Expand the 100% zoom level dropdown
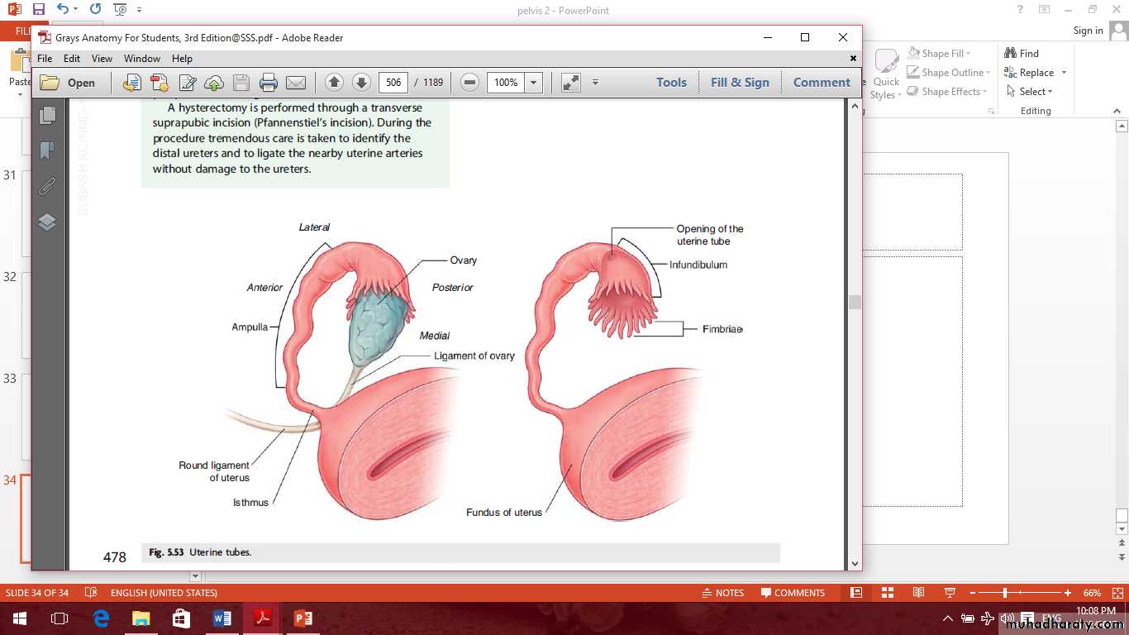This screenshot has width=1129, height=635. coord(534,83)
